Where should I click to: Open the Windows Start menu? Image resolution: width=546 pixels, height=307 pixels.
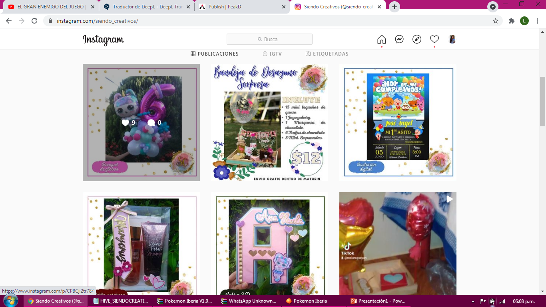11,301
